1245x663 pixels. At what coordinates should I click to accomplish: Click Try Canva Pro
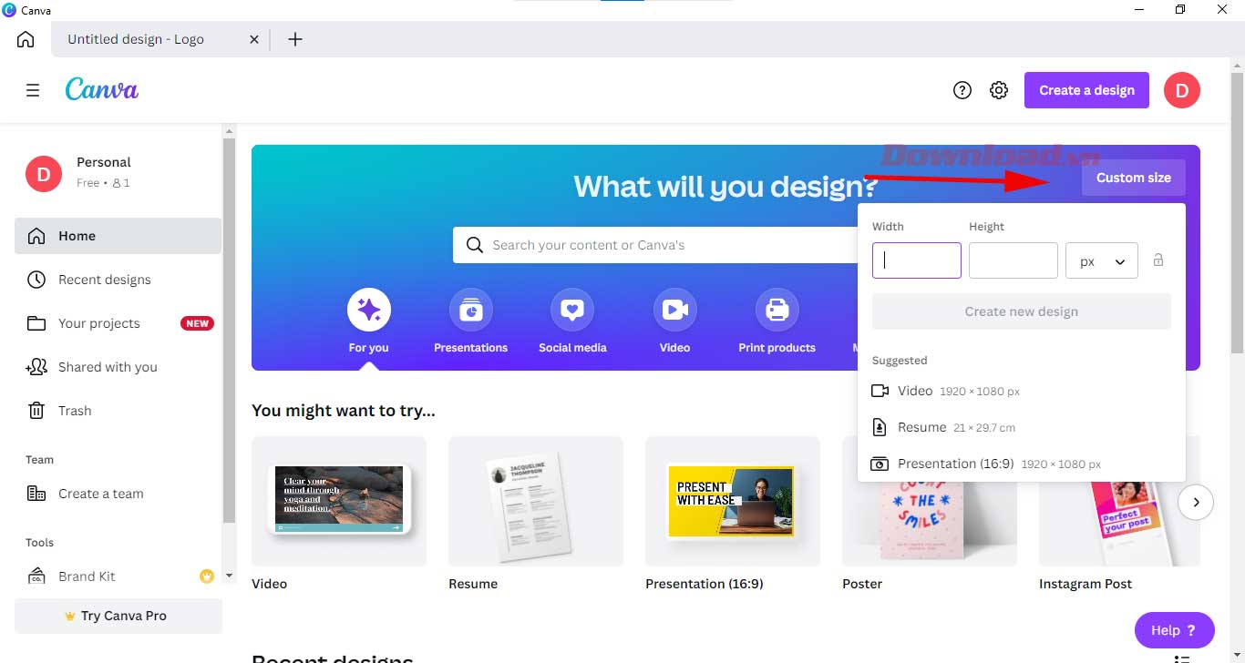[118, 615]
